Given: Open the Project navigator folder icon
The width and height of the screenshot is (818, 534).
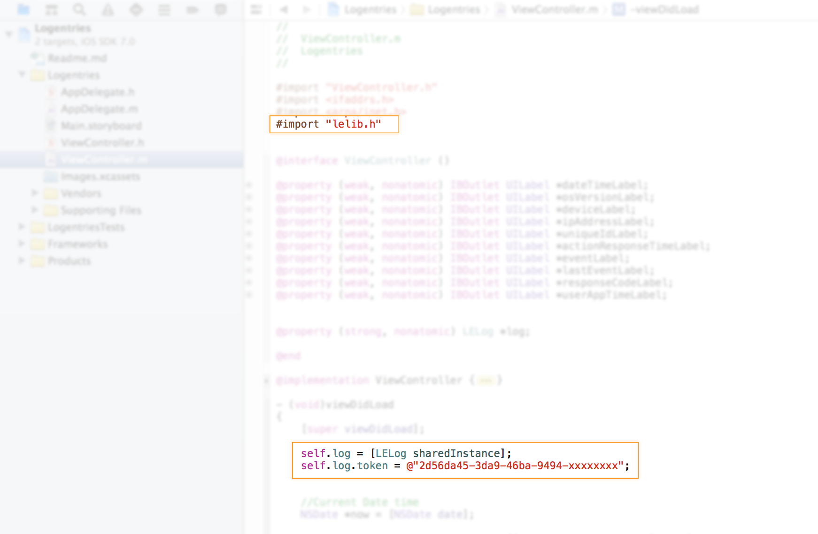Looking at the screenshot, I should coord(23,9).
